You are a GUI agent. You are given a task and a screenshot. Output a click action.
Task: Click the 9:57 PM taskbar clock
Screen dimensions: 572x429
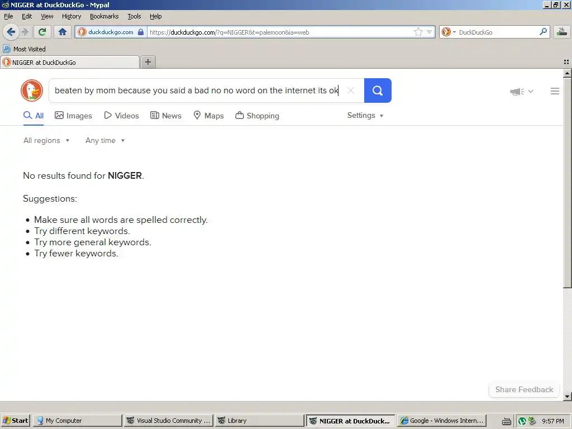click(x=553, y=421)
